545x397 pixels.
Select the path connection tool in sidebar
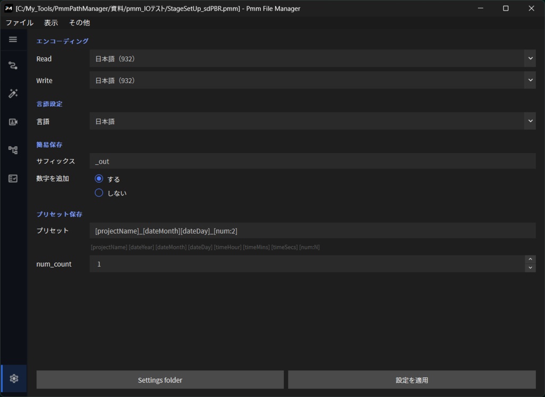pos(13,65)
